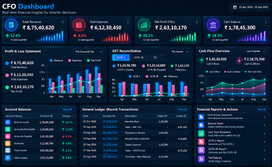This screenshot has height=167, width=272.
Task: Click the Balance Sheet report icon
Action: [x=201, y=125]
